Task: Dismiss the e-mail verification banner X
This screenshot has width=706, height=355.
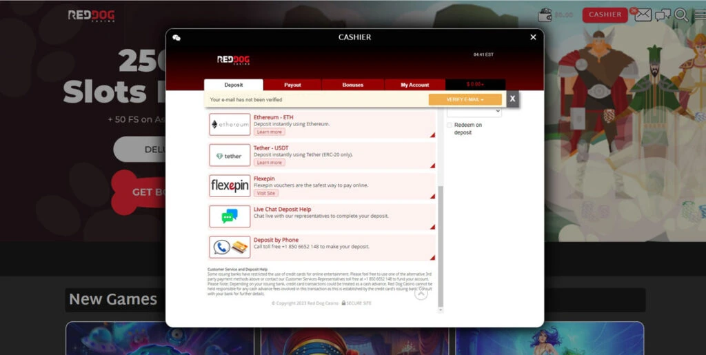Action: (512, 99)
